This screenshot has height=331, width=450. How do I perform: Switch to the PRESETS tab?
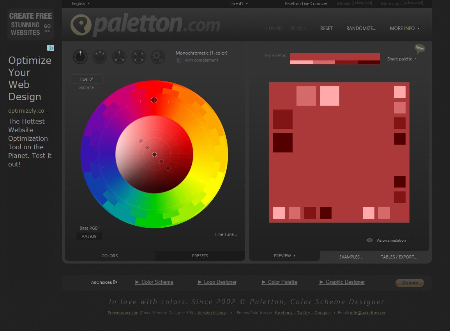tap(200, 256)
